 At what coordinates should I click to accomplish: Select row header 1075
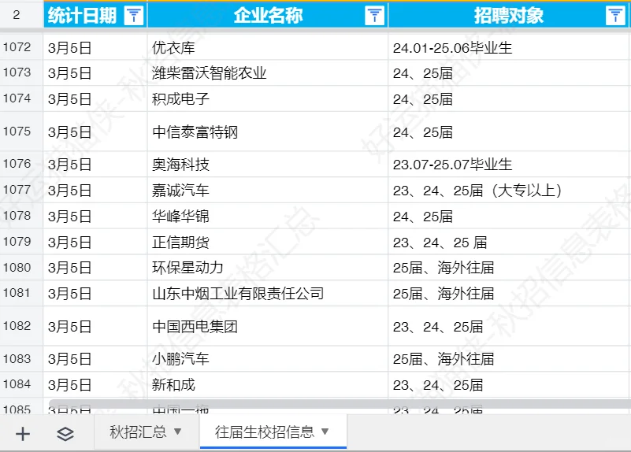[x=21, y=132]
